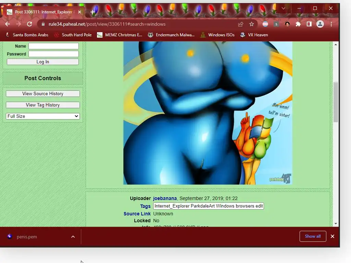This screenshot has height=263, width=351.
Task: Open the 'Endermanch Malwa...' bookmark
Action: point(171,35)
